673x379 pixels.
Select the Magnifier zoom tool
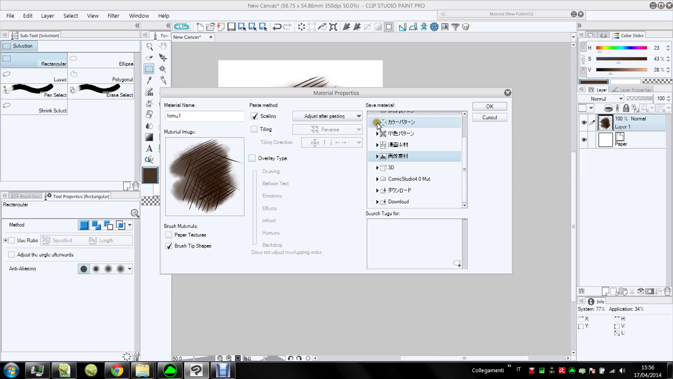pos(149,46)
